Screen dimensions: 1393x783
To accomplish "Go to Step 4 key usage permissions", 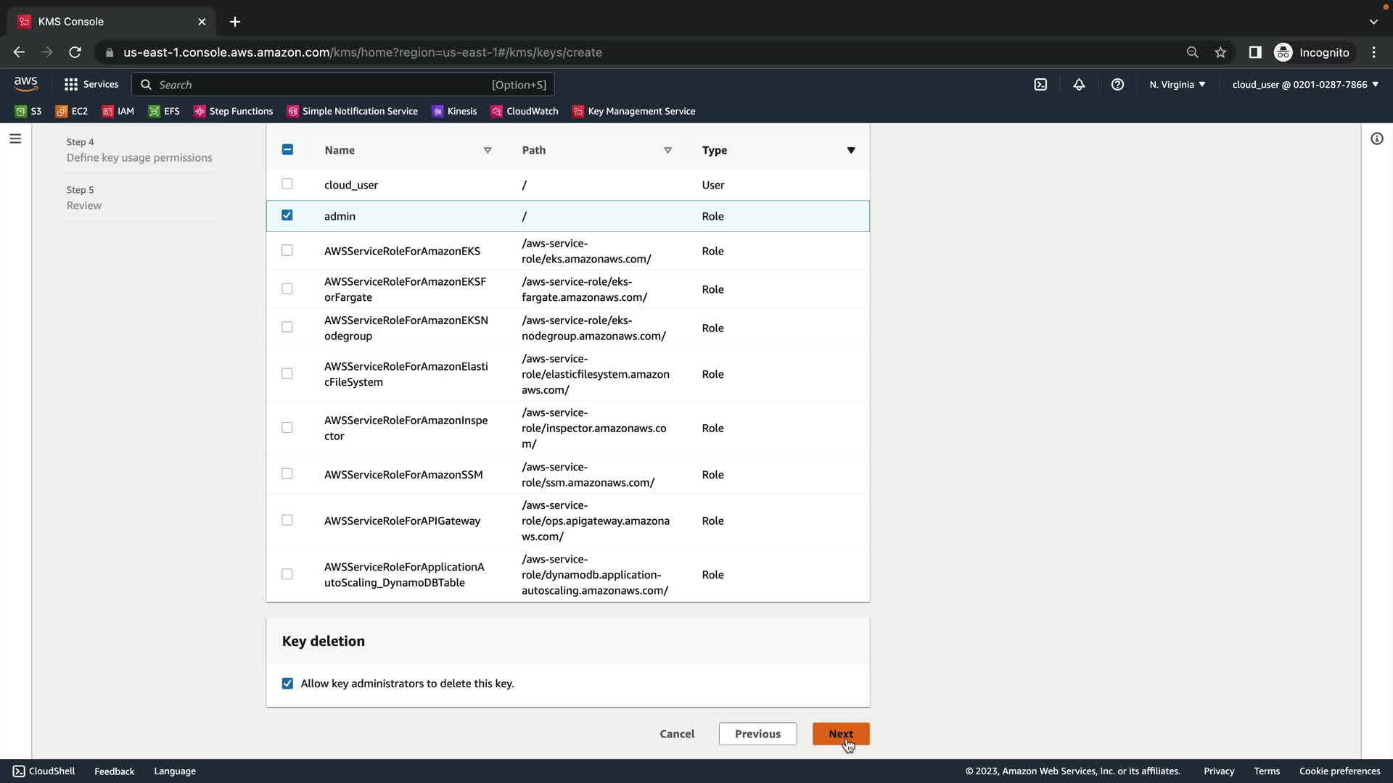I will tap(139, 157).
